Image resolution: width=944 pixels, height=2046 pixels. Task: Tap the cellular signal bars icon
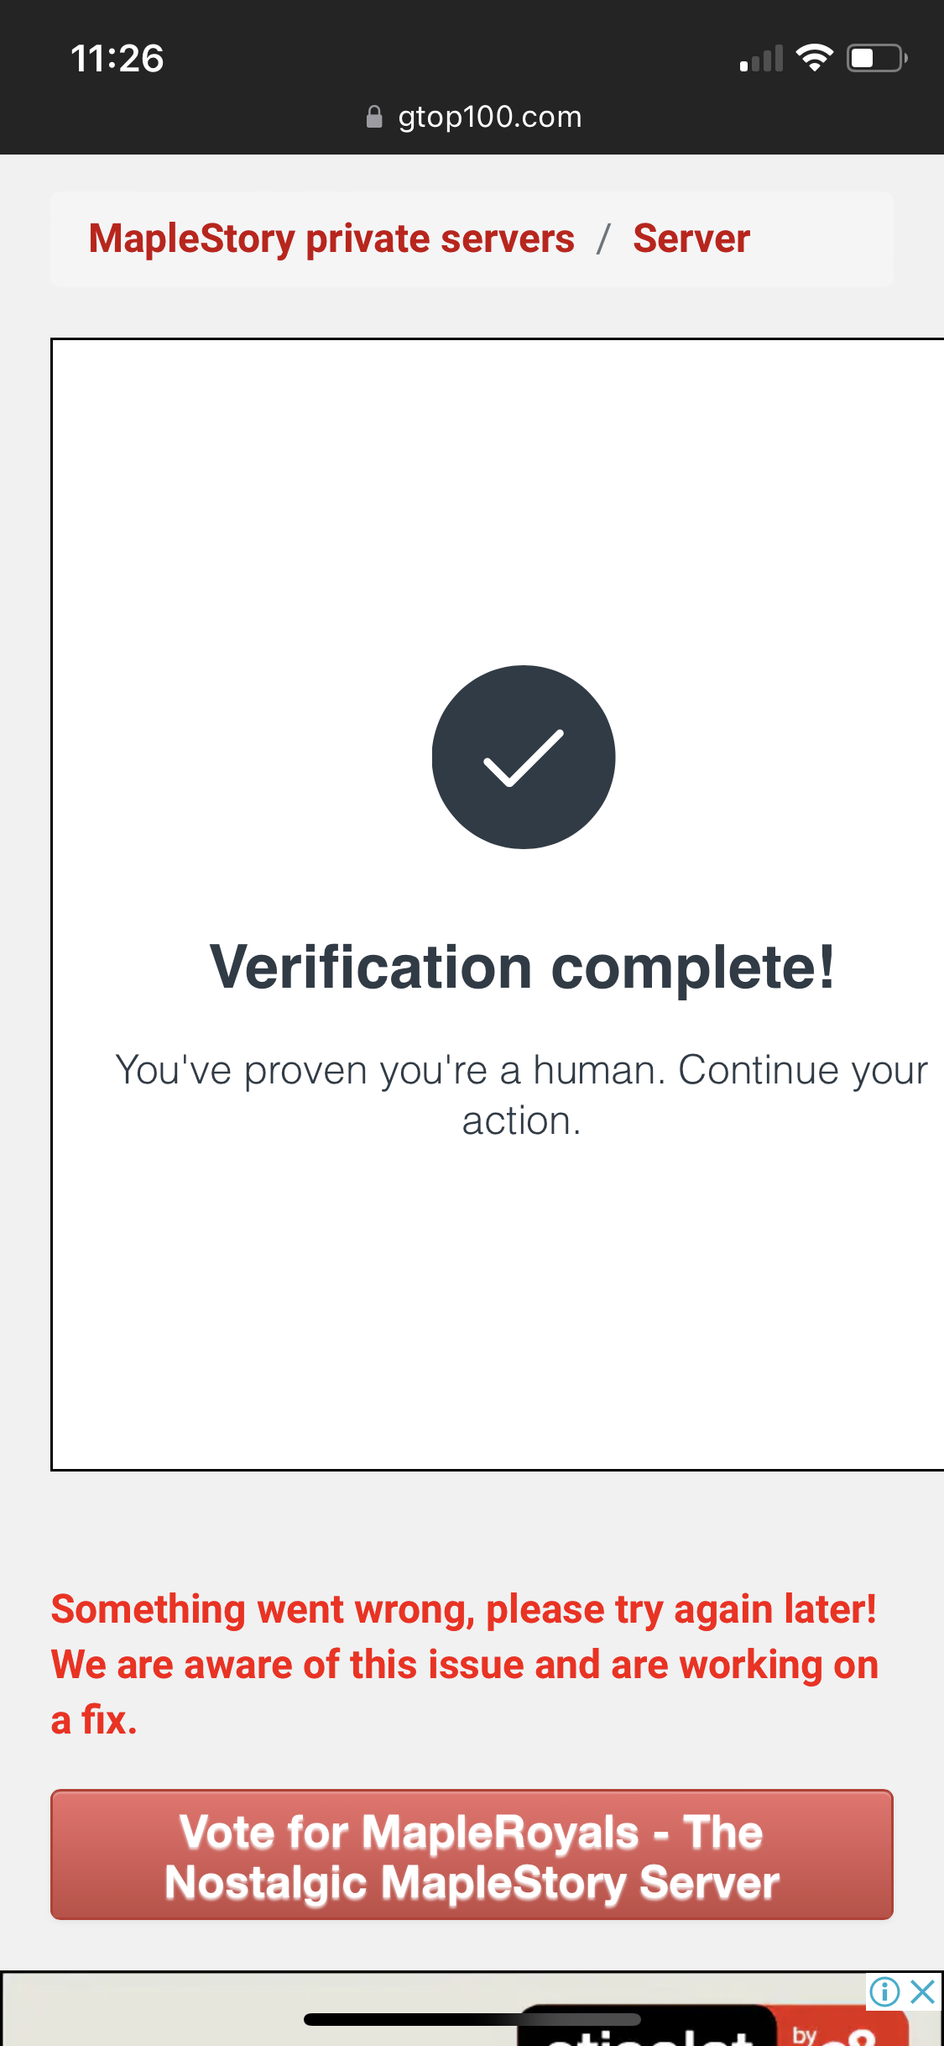click(761, 59)
